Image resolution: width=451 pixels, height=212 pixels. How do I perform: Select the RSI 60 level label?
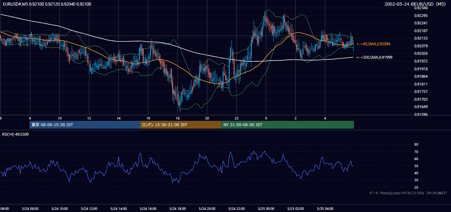click(x=416, y=159)
